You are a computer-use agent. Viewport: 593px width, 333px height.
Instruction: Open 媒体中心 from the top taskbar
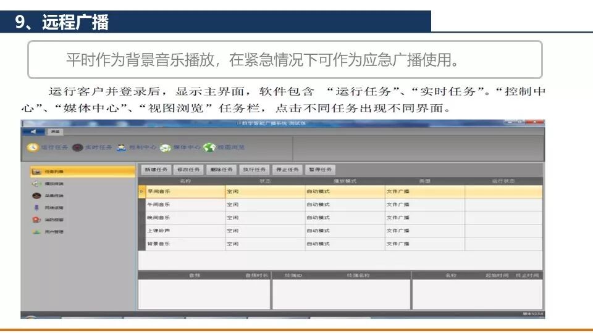[x=180, y=147]
